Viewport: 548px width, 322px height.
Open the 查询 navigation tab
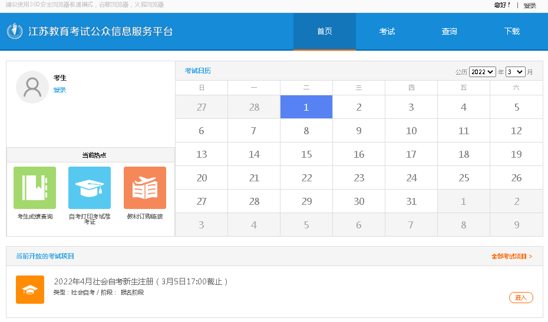tap(450, 32)
